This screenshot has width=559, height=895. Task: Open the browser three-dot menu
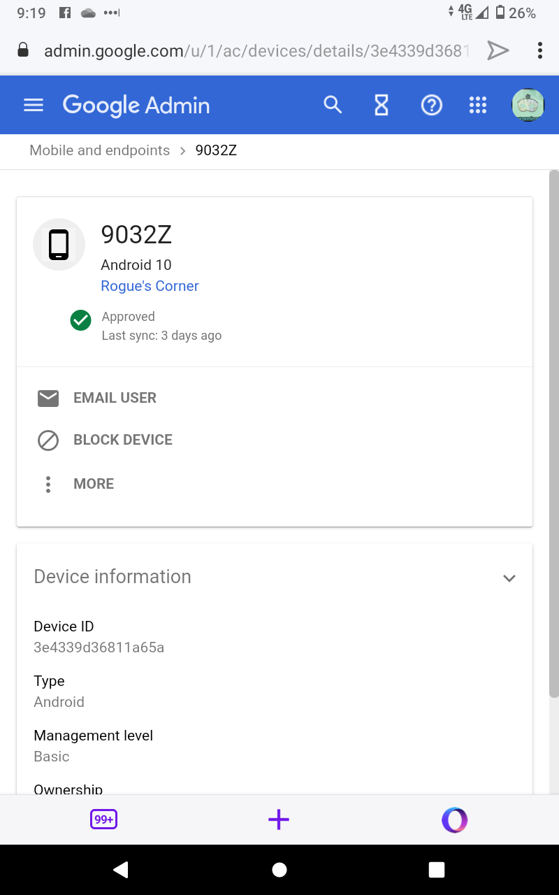pyautogui.click(x=539, y=50)
